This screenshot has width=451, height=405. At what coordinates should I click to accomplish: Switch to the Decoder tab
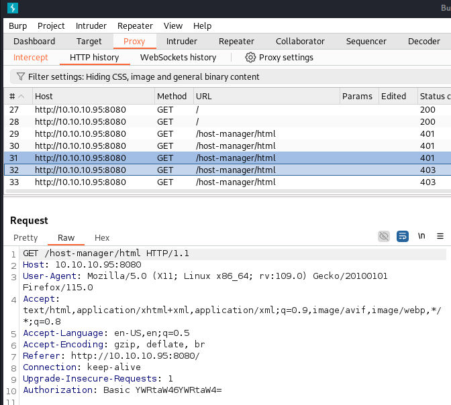tap(424, 41)
